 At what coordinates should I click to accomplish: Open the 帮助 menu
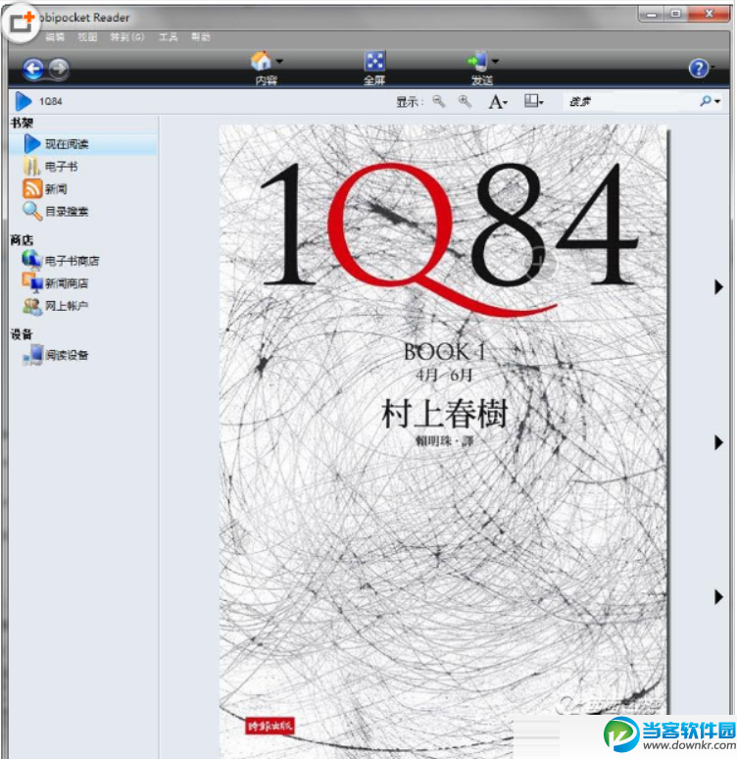pyautogui.click(x=200, y=37)
